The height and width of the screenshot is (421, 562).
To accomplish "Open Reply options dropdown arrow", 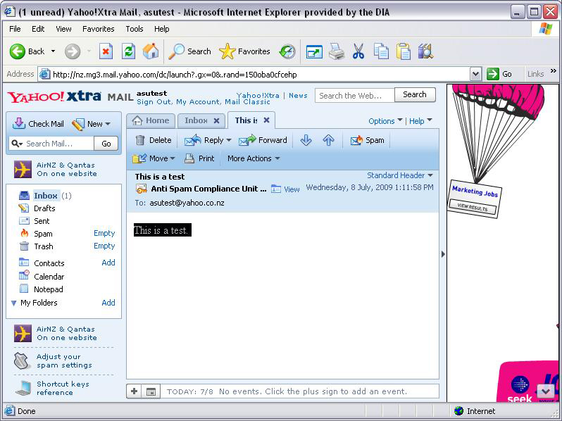I will pyautogui.click(x=229, y=140).
